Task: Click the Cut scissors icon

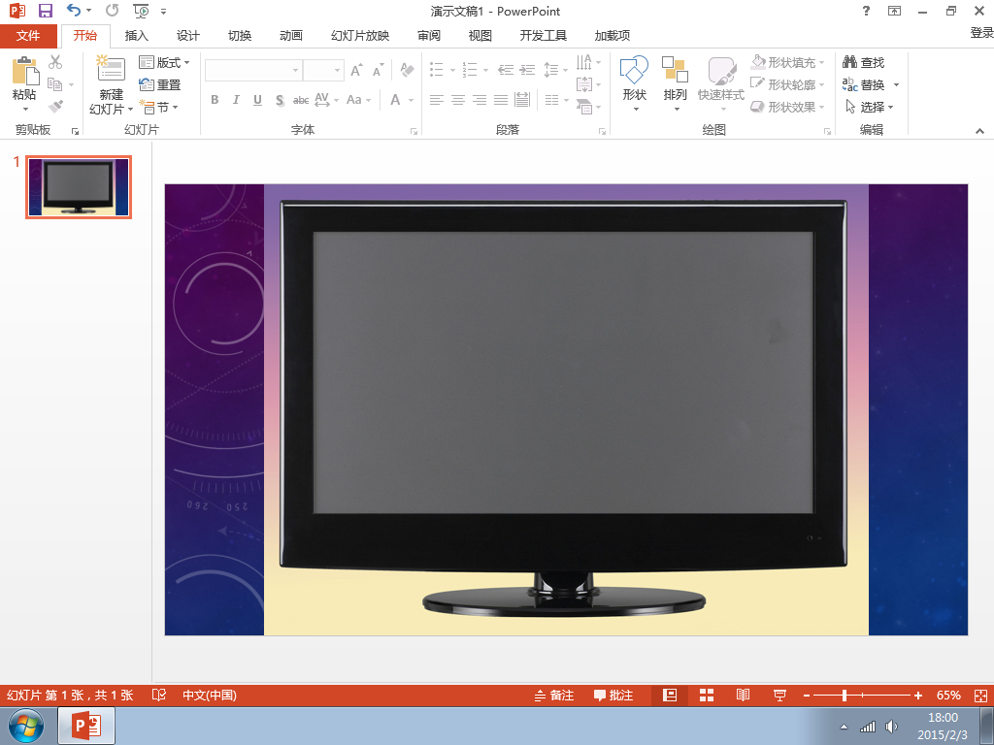Action: 55,62
